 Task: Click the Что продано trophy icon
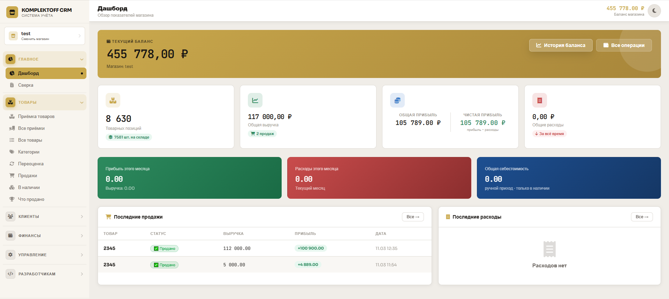coord(12,199)
